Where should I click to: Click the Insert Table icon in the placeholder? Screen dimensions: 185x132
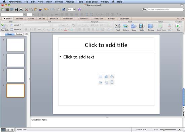coord(101,76)
